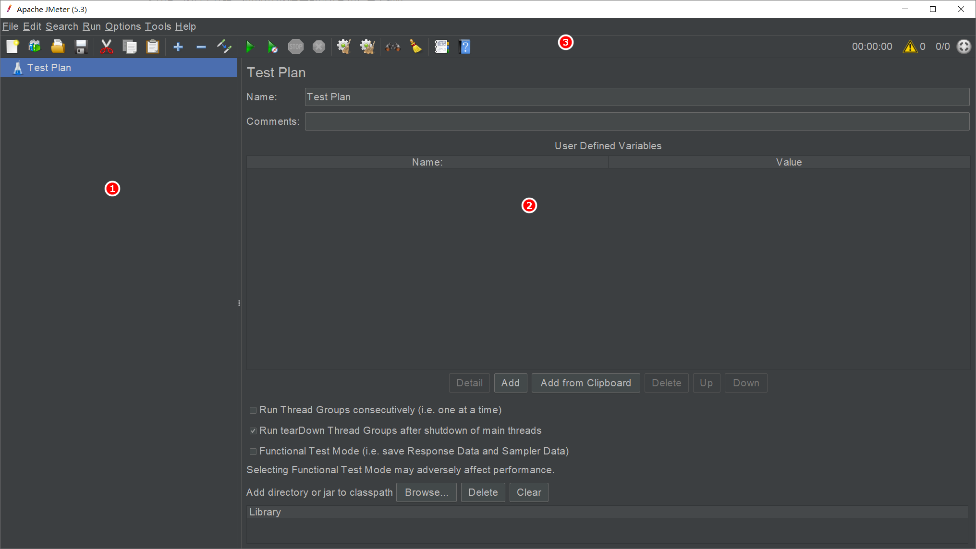Click the Add from Clipboard button

(x=586, y=383)
